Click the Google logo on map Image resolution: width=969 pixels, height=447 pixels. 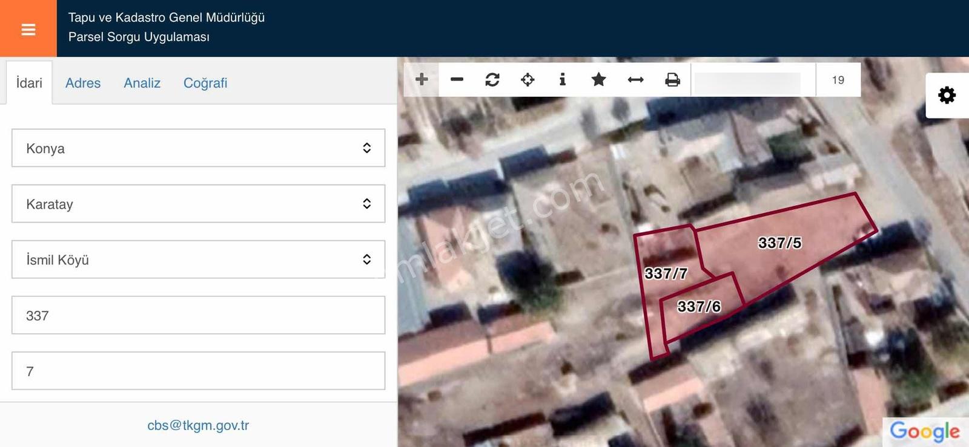(x=925, y=431)
